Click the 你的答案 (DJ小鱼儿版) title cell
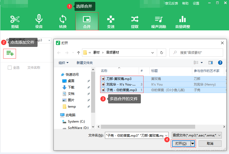This screenshot has width=229, height=154. point(168,90)
